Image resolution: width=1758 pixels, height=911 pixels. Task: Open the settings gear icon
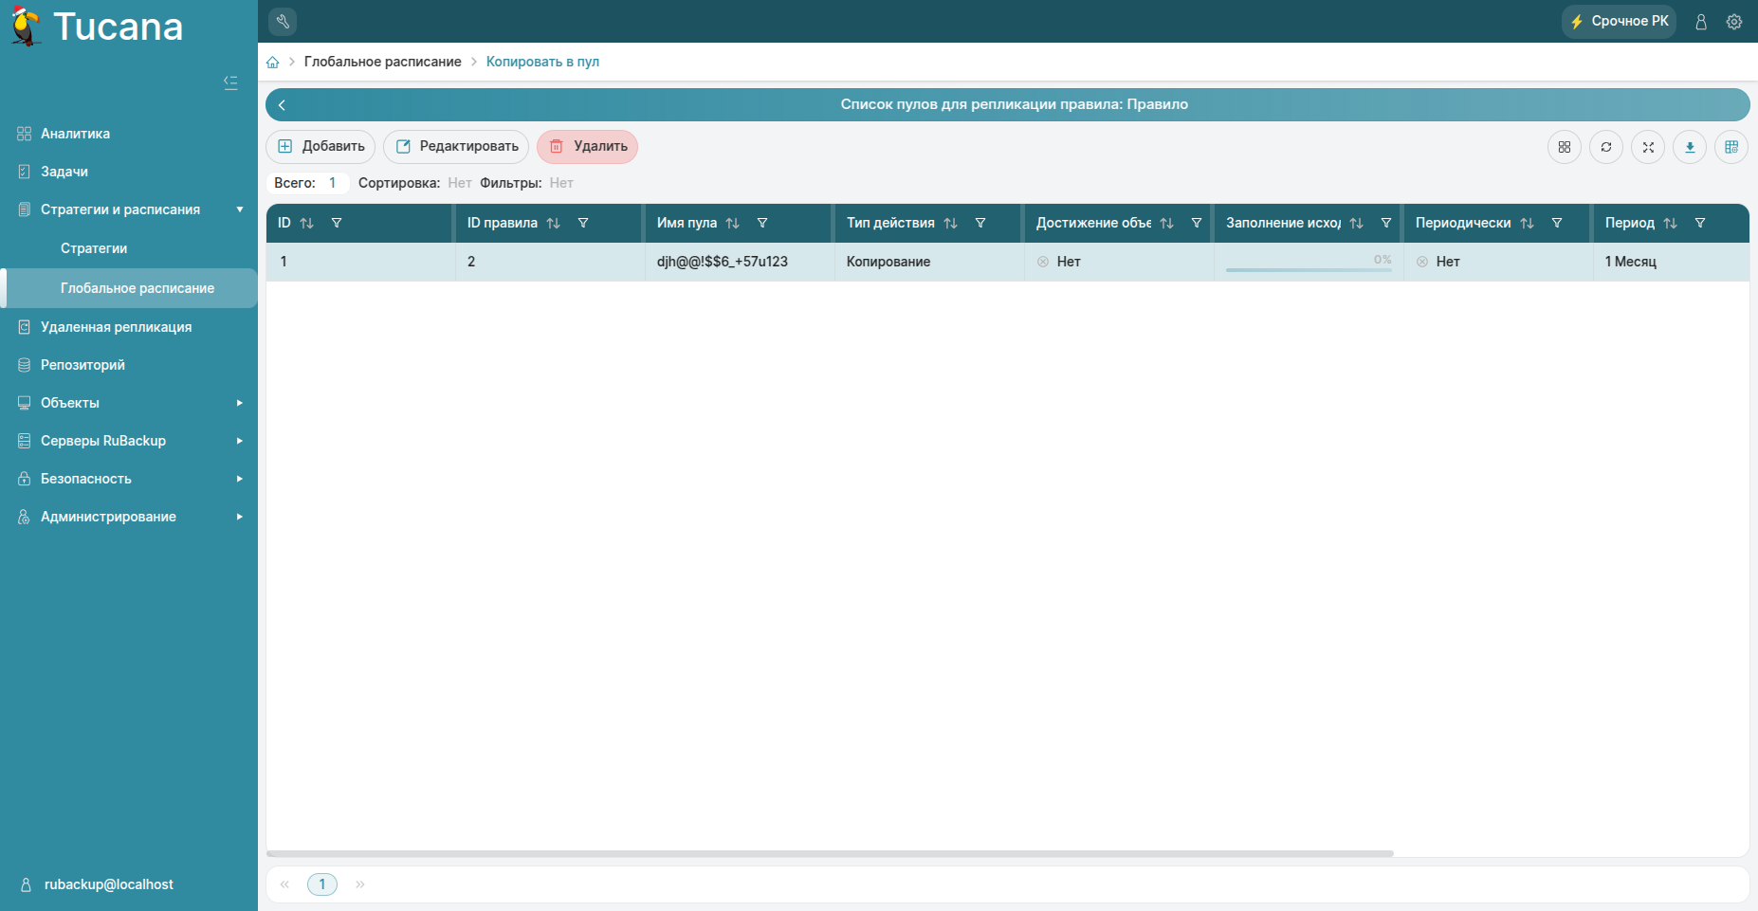click(1734, 22)
